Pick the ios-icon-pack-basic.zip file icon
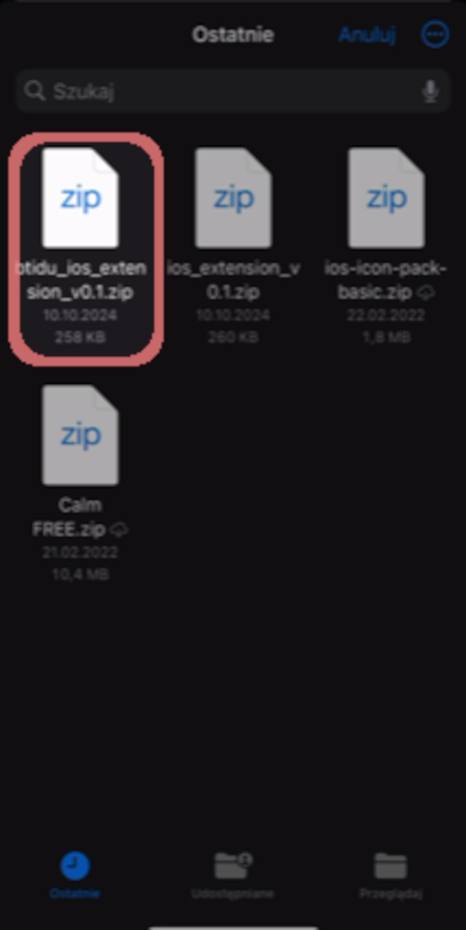466x930 pixels. [386, 197]
